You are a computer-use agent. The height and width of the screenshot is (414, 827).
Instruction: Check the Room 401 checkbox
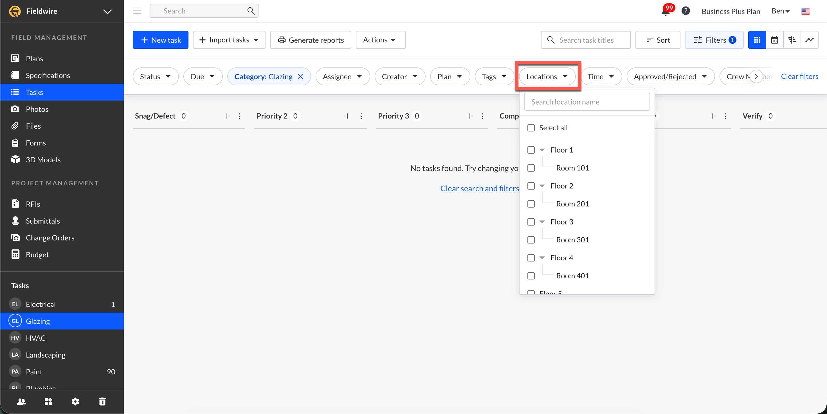click(x=531, y=276)
